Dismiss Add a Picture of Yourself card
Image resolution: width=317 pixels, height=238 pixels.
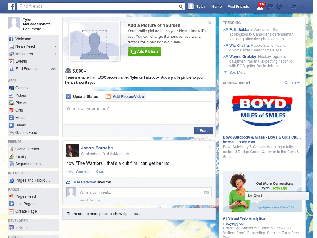point(210,23)
